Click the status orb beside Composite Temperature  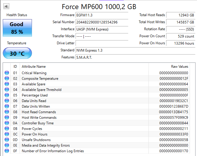click(x=7, y=79)
